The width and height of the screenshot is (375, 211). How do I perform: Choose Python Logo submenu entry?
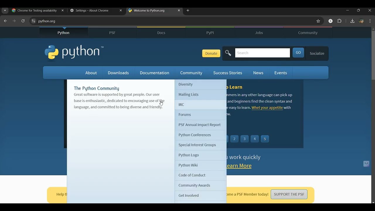pyautogui.click(x=200, y=155)
